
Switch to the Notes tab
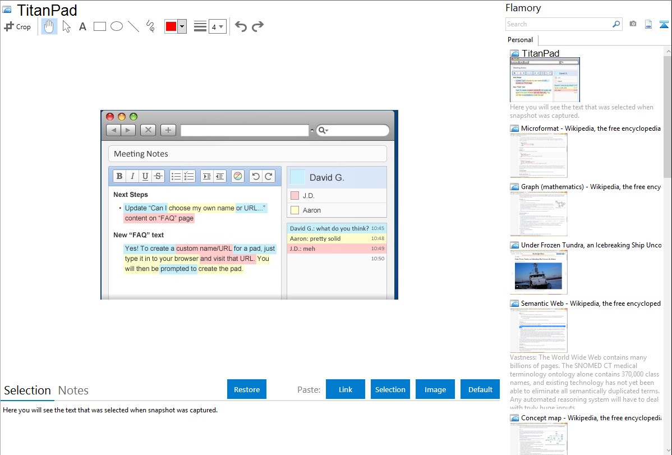pos(73,390)
